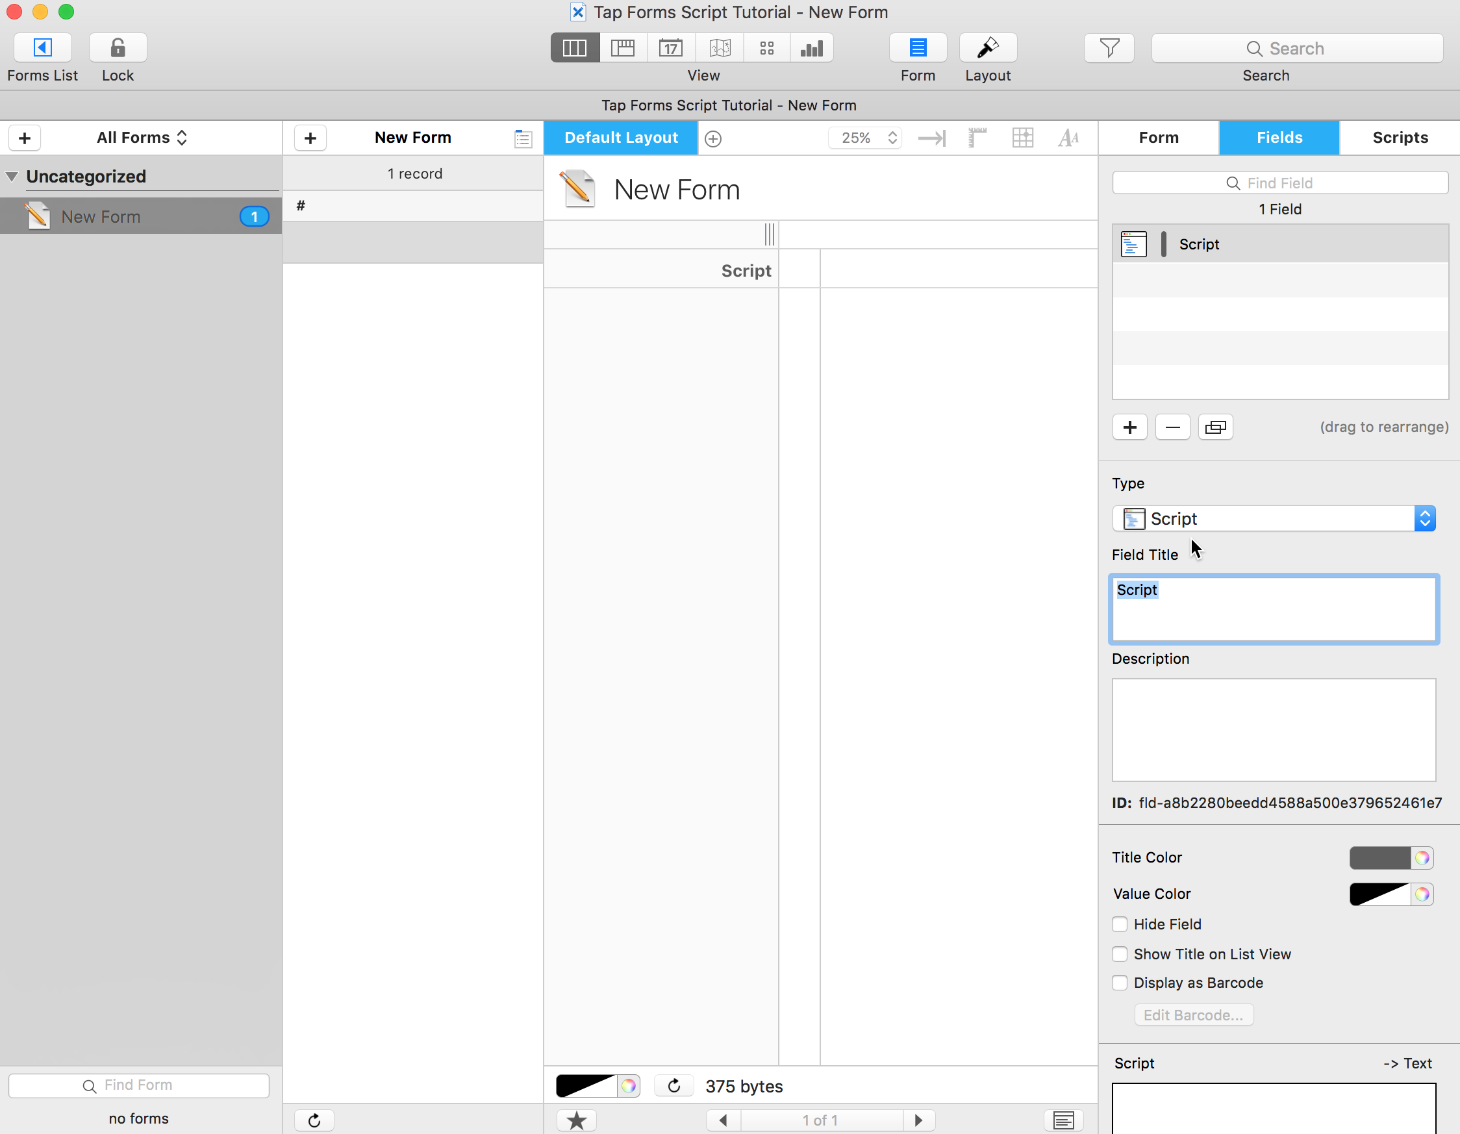The image size is (1460, 1134).
Task: Switch to the Scripts tab
Action: (1399, 138)
